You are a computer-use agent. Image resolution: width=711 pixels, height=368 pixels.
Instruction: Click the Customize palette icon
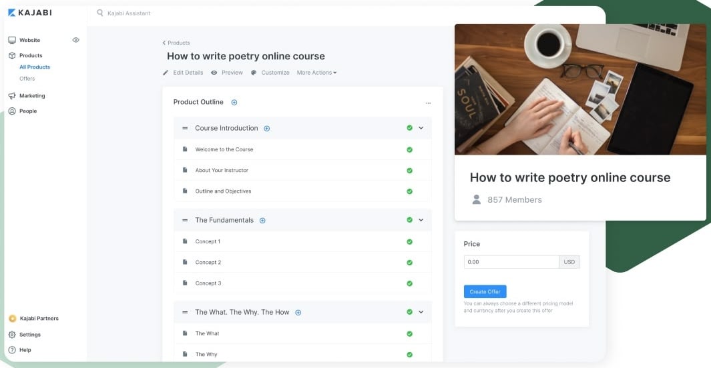tap(254, 73)
